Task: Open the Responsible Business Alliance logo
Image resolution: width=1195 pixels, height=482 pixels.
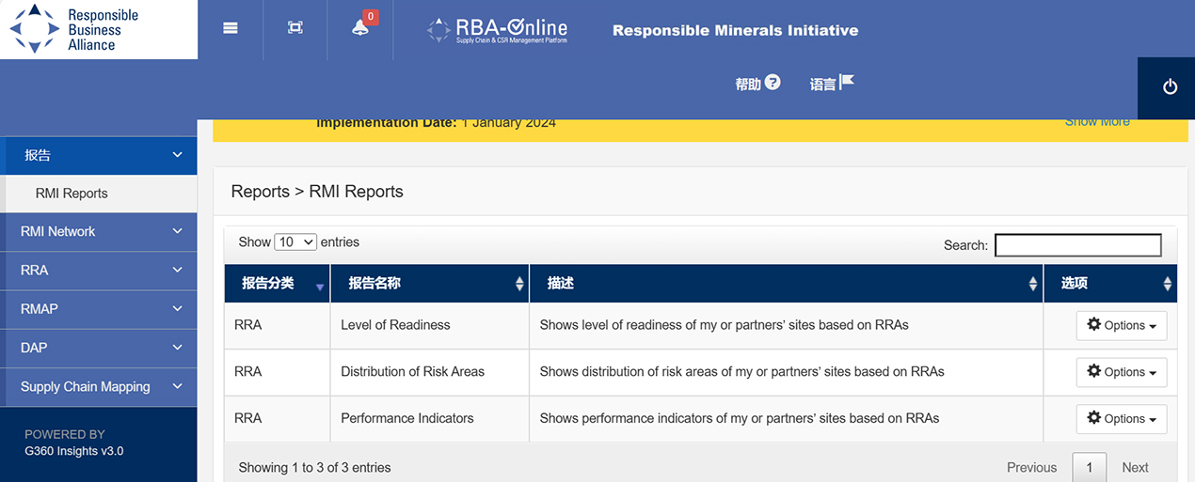Action: click(99, 29)
